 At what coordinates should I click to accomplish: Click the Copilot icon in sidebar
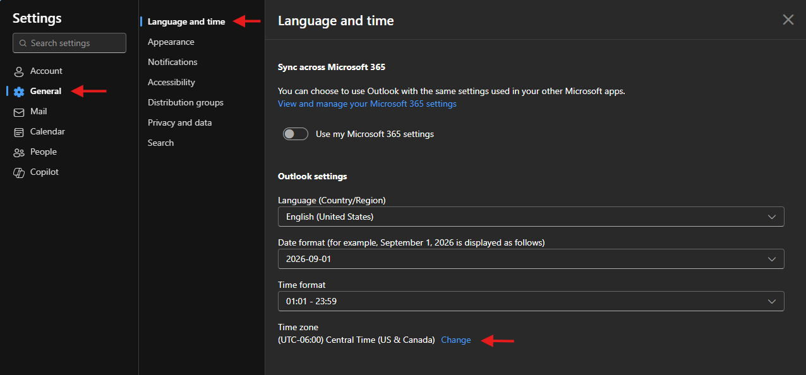[19, 172]
